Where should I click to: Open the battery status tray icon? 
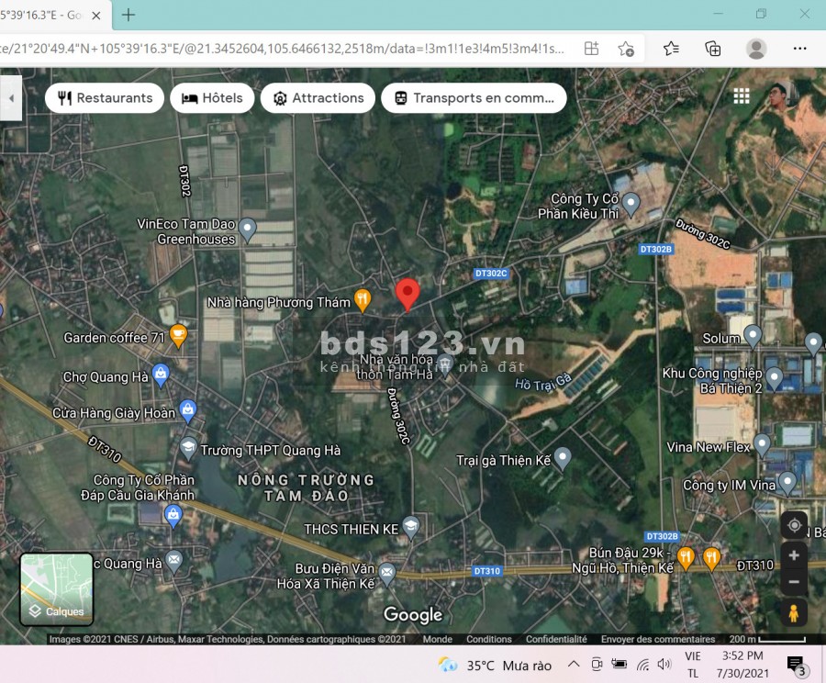point(619,665)
